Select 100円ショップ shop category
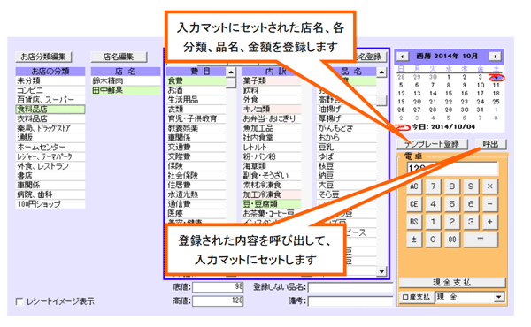The height and width of the screenshot is (327, 531). point(50,204)
